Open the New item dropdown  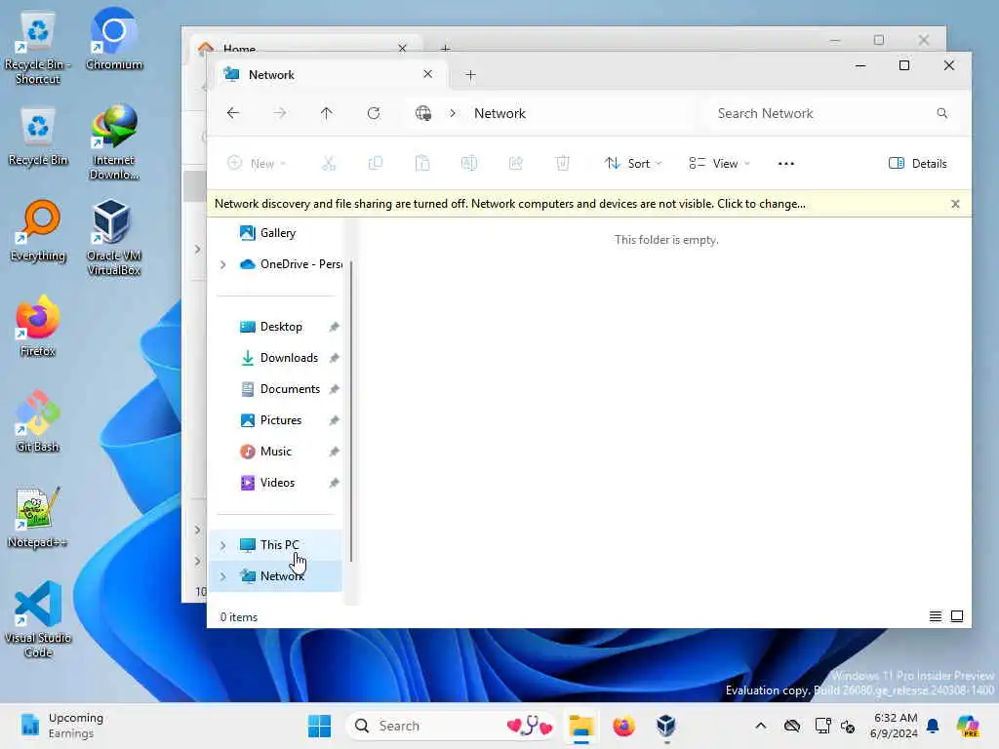tap(257, 164)
